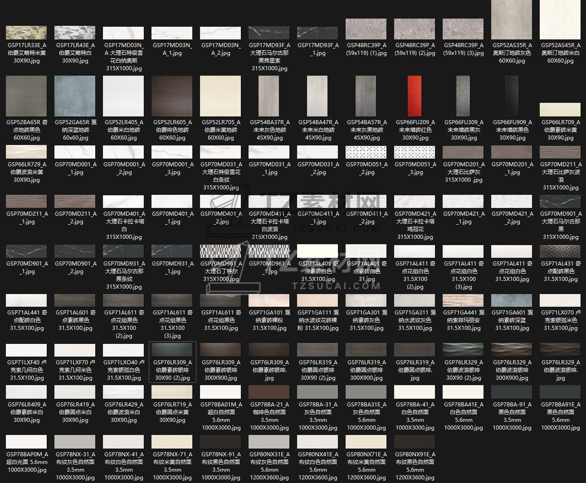The image size is (586, 483).
Task: Select the GSP76LR719_A 伯爵圆点米黄 thumbnail
Action: click(172, 392)
